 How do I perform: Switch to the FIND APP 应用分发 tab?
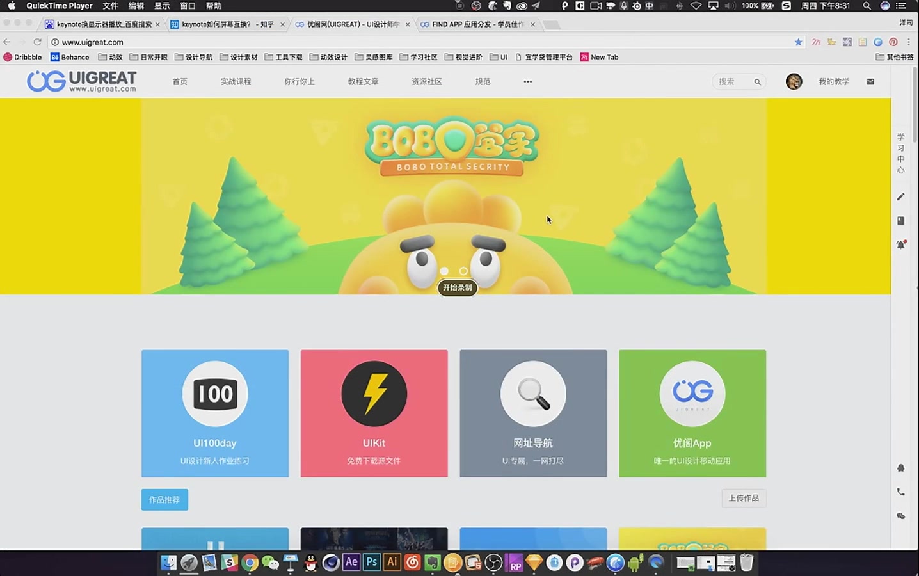(x=477, y=24)
